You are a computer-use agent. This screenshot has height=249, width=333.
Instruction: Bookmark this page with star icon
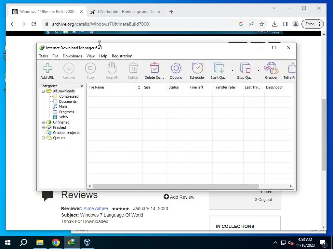click(262, 24)
